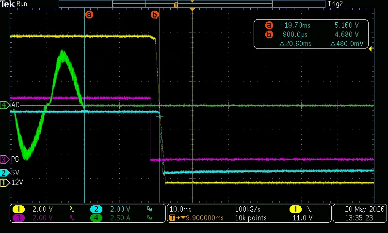Click the trigger level arrow on right edge
This screenshot has width=388, height=233.
tap(371, 49)
